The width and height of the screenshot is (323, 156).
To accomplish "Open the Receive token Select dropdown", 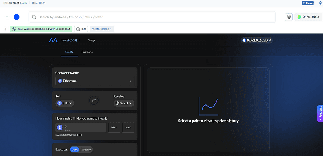I will click(124, 103).
